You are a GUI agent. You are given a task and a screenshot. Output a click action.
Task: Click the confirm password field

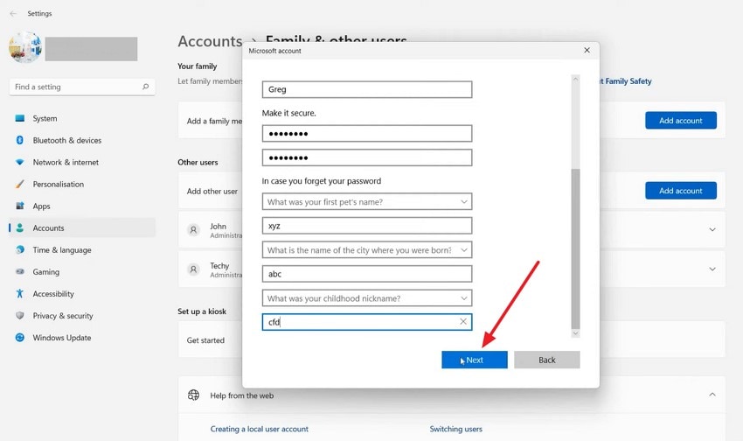click(x=367, y=157)
